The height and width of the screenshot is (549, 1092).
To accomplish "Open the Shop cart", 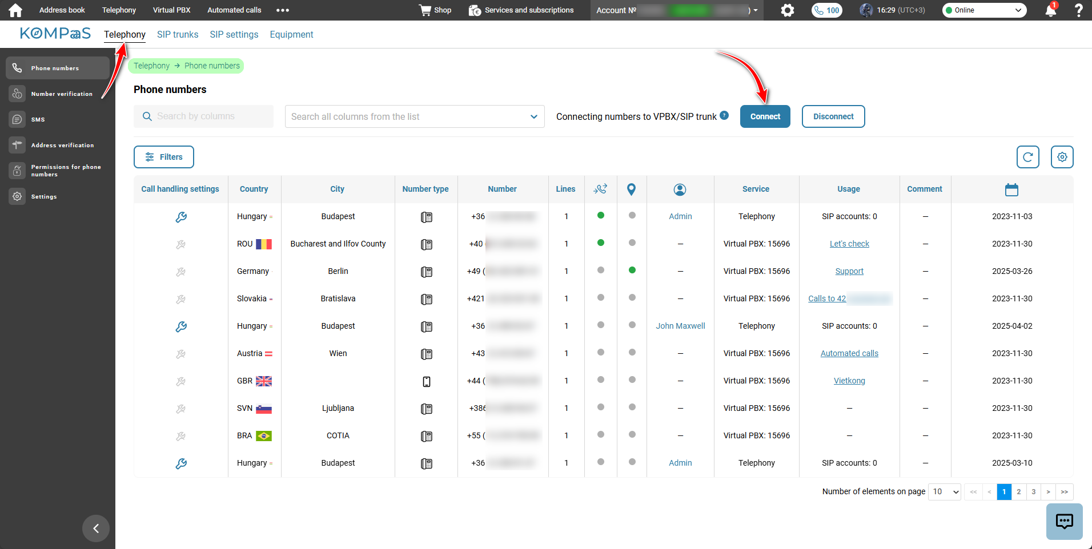I will pos(435,10).
